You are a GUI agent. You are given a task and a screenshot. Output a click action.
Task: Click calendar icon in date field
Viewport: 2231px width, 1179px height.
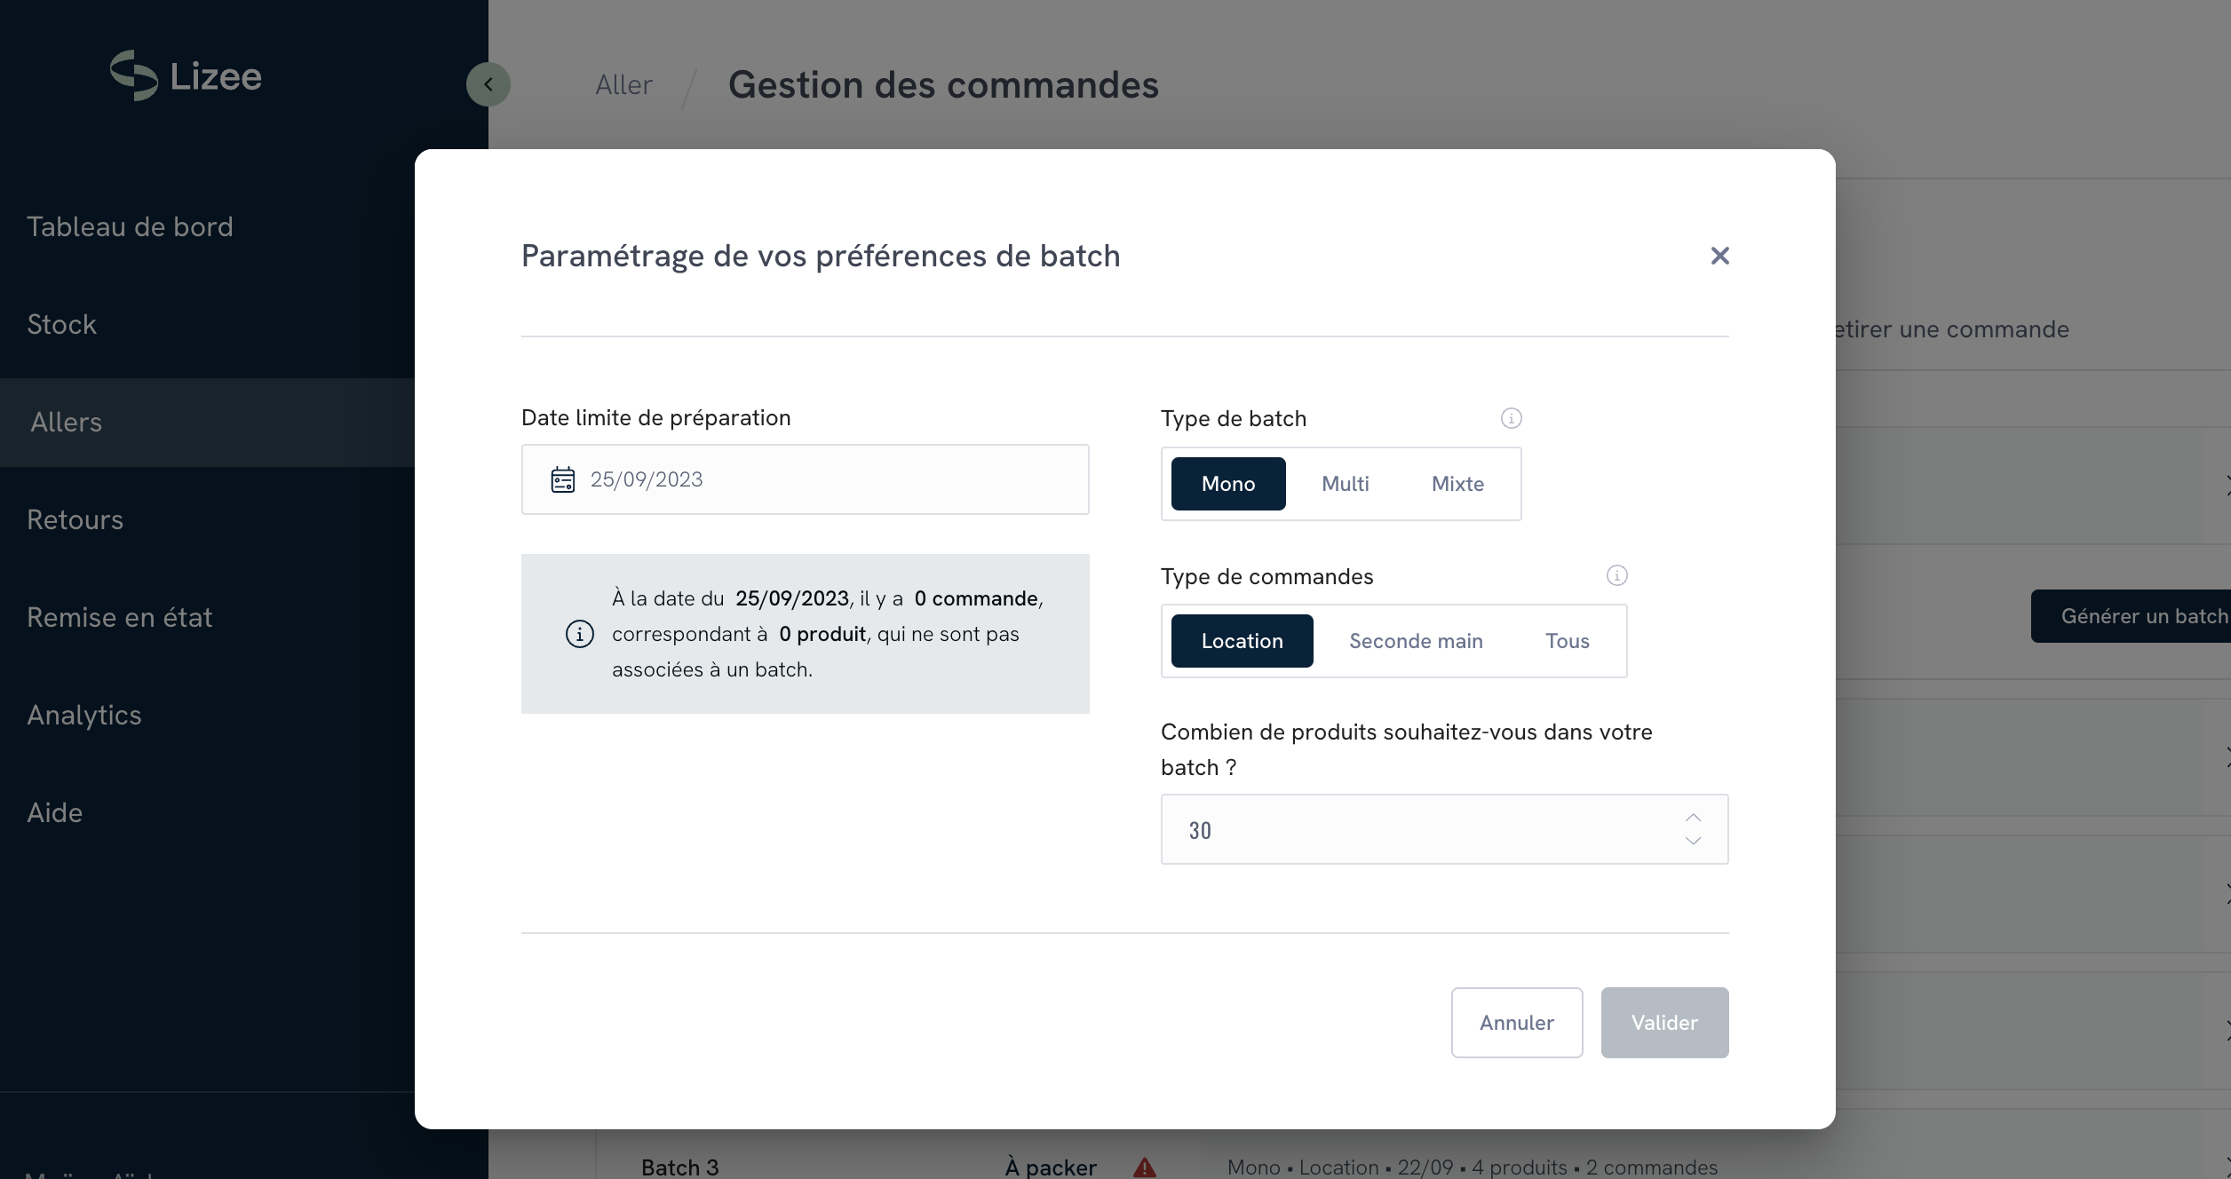tap(563, 479)
